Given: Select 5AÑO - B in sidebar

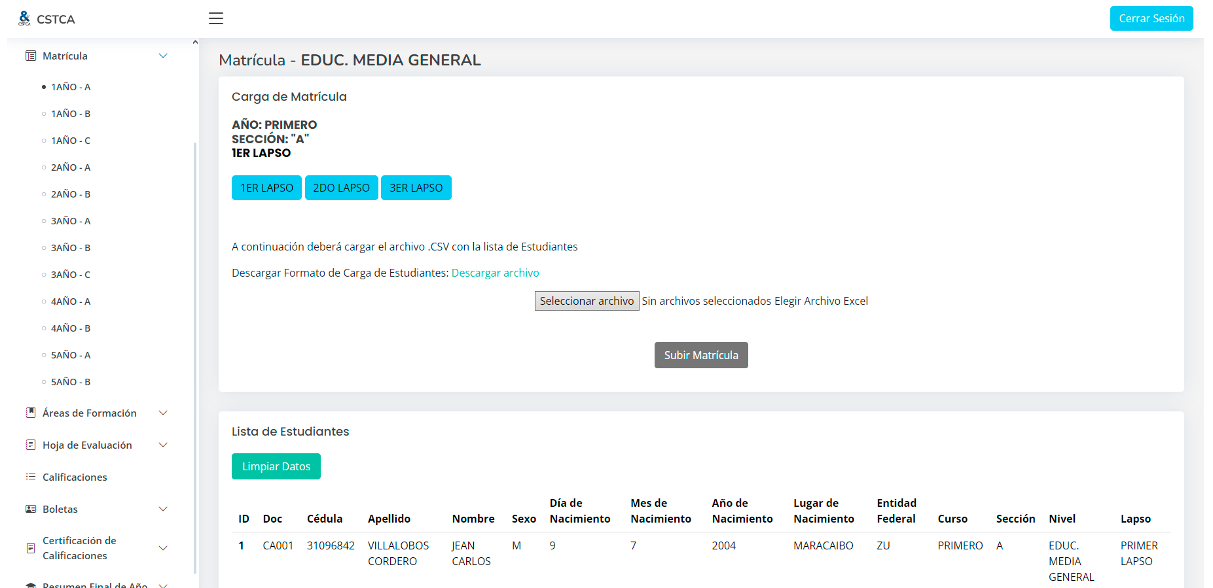Looking at the screenshot, I should [71, 382].
